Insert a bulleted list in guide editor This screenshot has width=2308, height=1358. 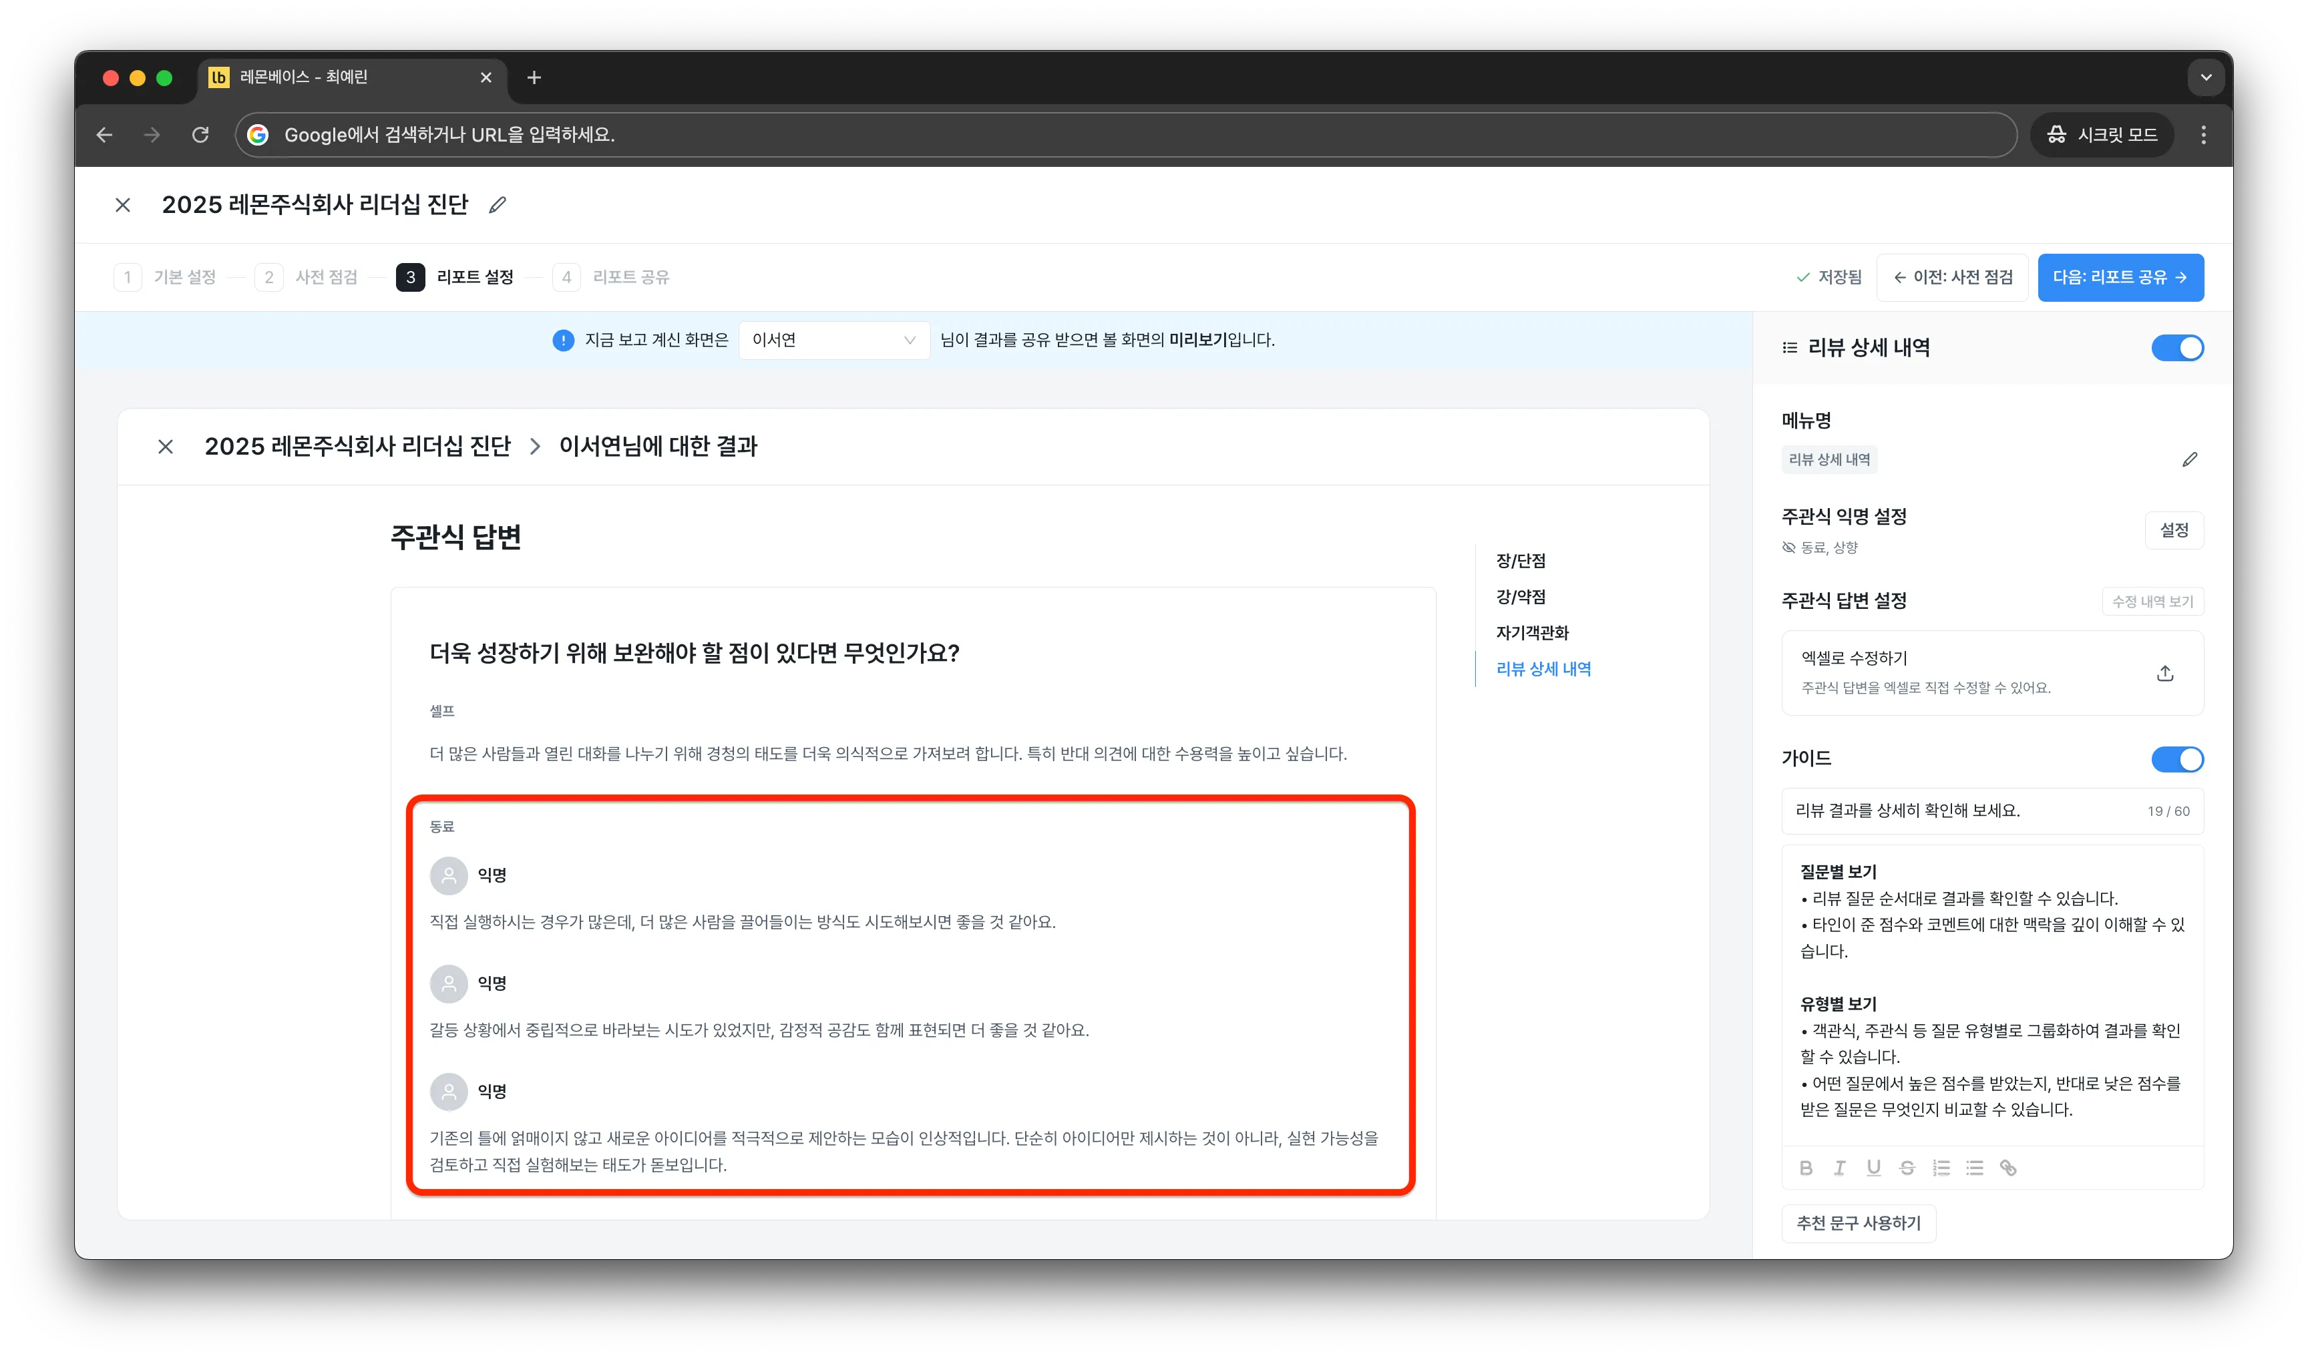click(x=1975, y=1168)
